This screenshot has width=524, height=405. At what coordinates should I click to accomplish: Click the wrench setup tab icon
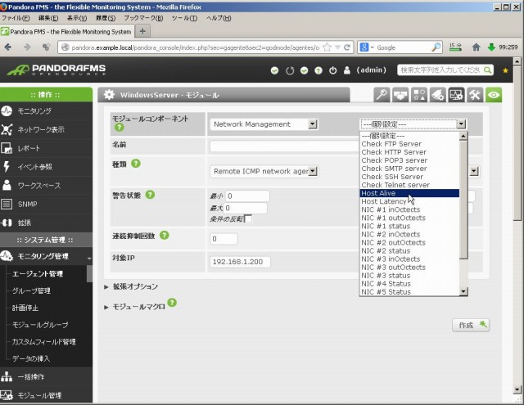pos(475,95)
